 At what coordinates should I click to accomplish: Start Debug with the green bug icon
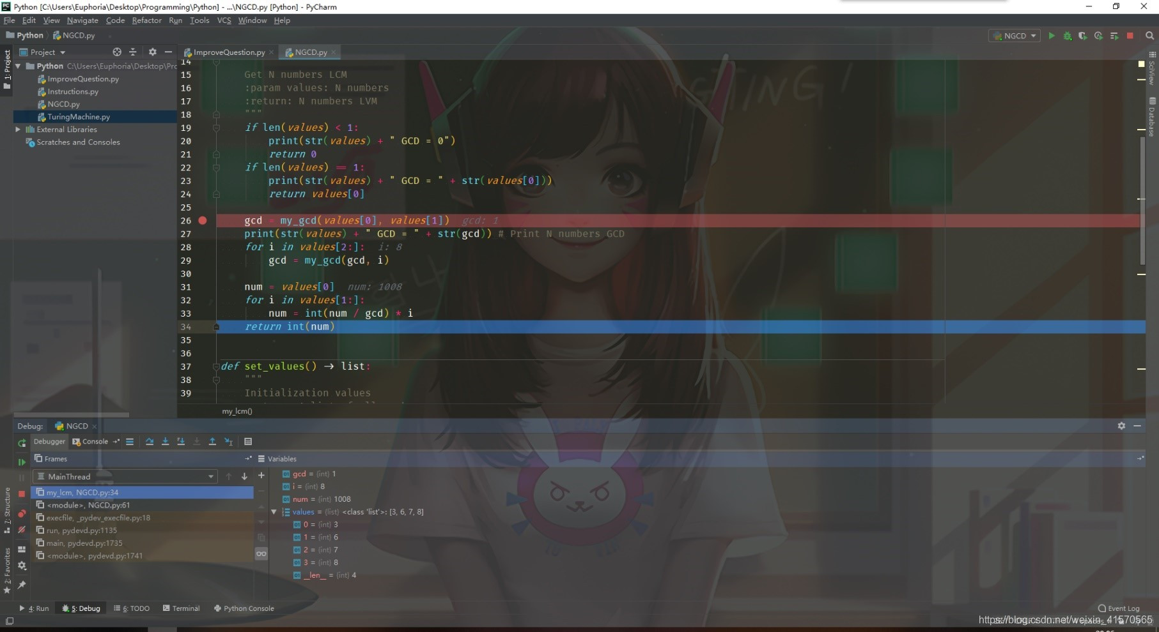(1067, 36)
